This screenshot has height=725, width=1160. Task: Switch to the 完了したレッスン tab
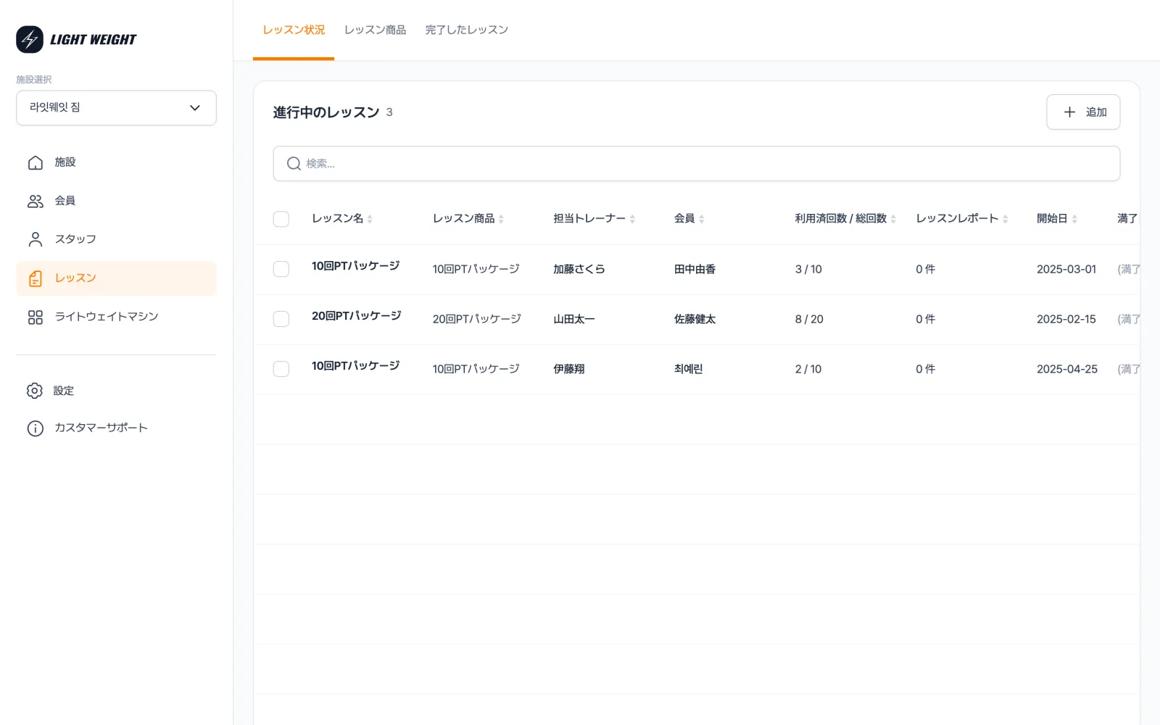coord(467,30)
